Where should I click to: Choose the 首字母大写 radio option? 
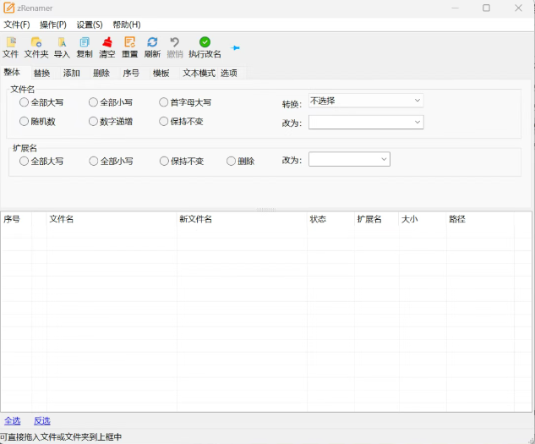coord(164,102)
